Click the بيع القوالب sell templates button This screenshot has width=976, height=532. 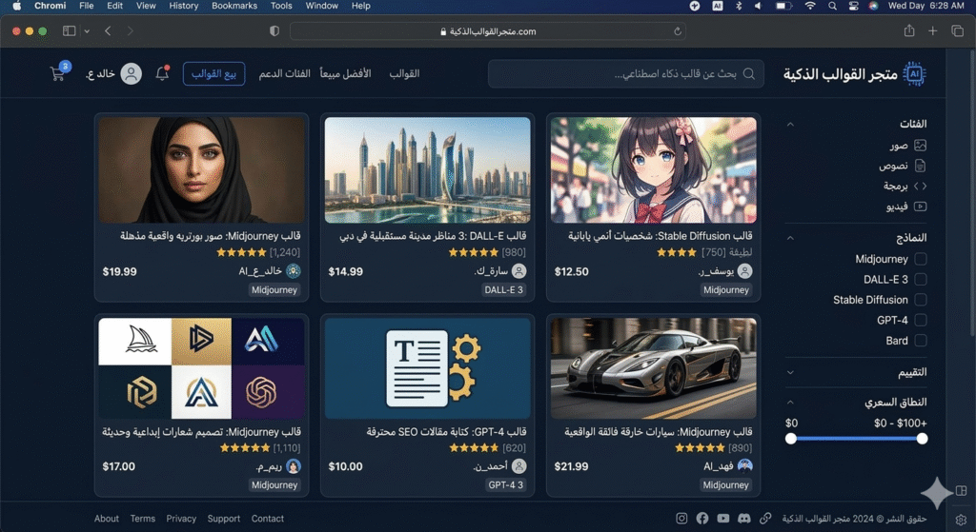213,74
